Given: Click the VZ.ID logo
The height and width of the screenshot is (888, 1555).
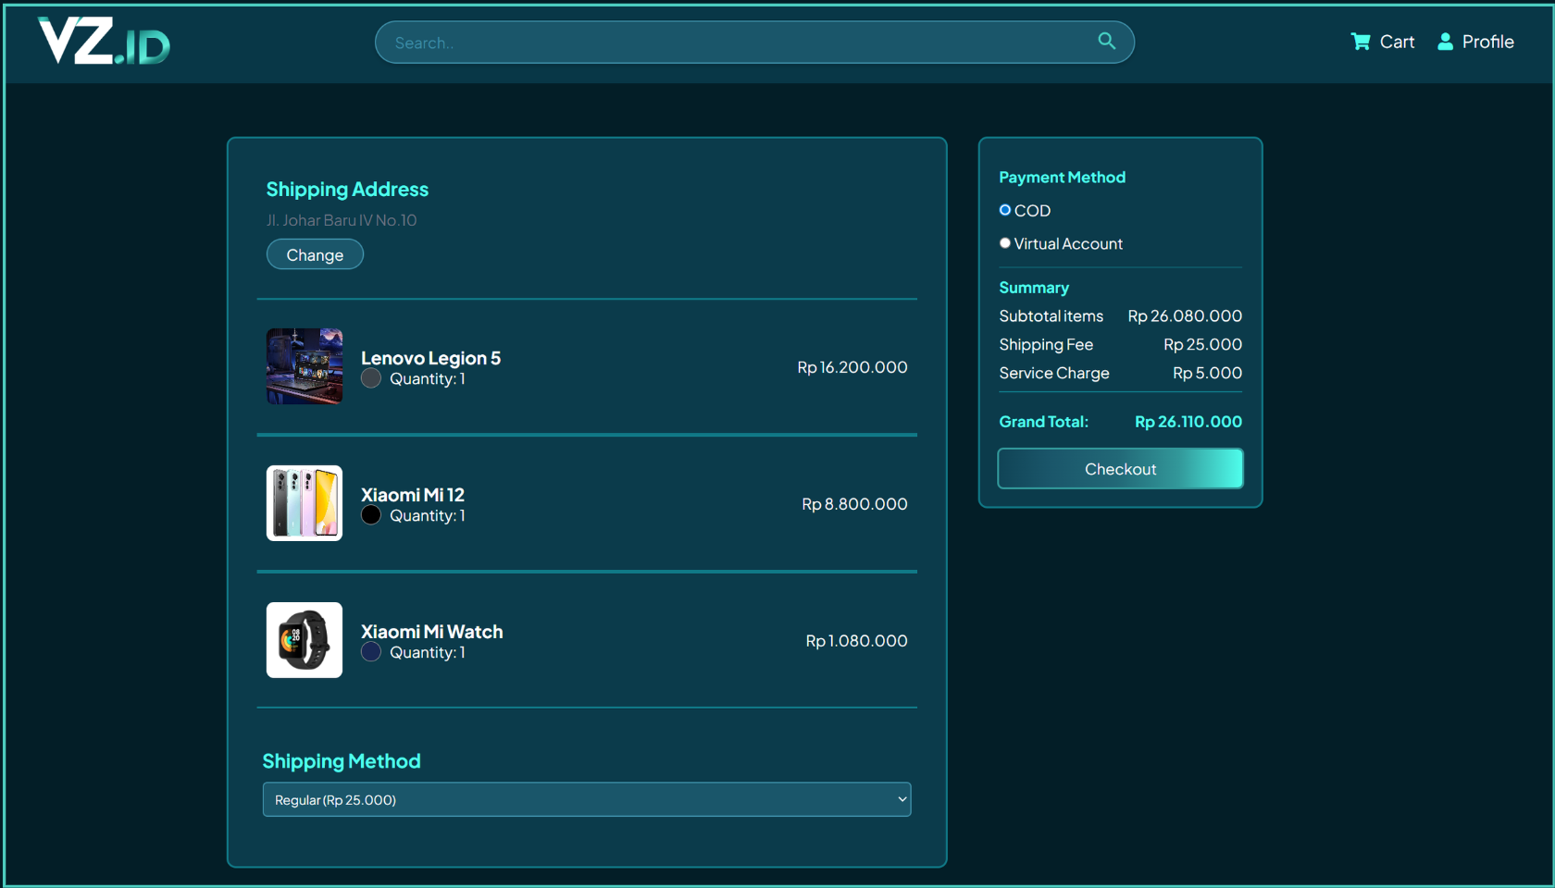Looking at the screenshot, I should coord(104,42).
